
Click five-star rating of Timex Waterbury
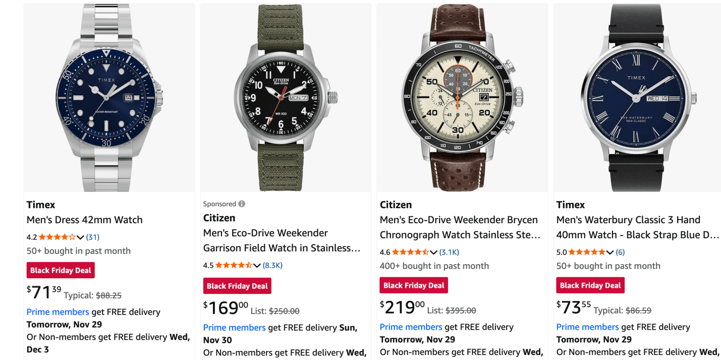587,252
